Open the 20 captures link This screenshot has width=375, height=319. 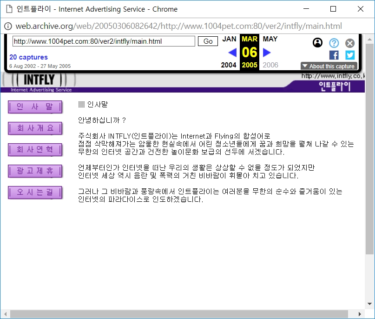pos(28,57)
